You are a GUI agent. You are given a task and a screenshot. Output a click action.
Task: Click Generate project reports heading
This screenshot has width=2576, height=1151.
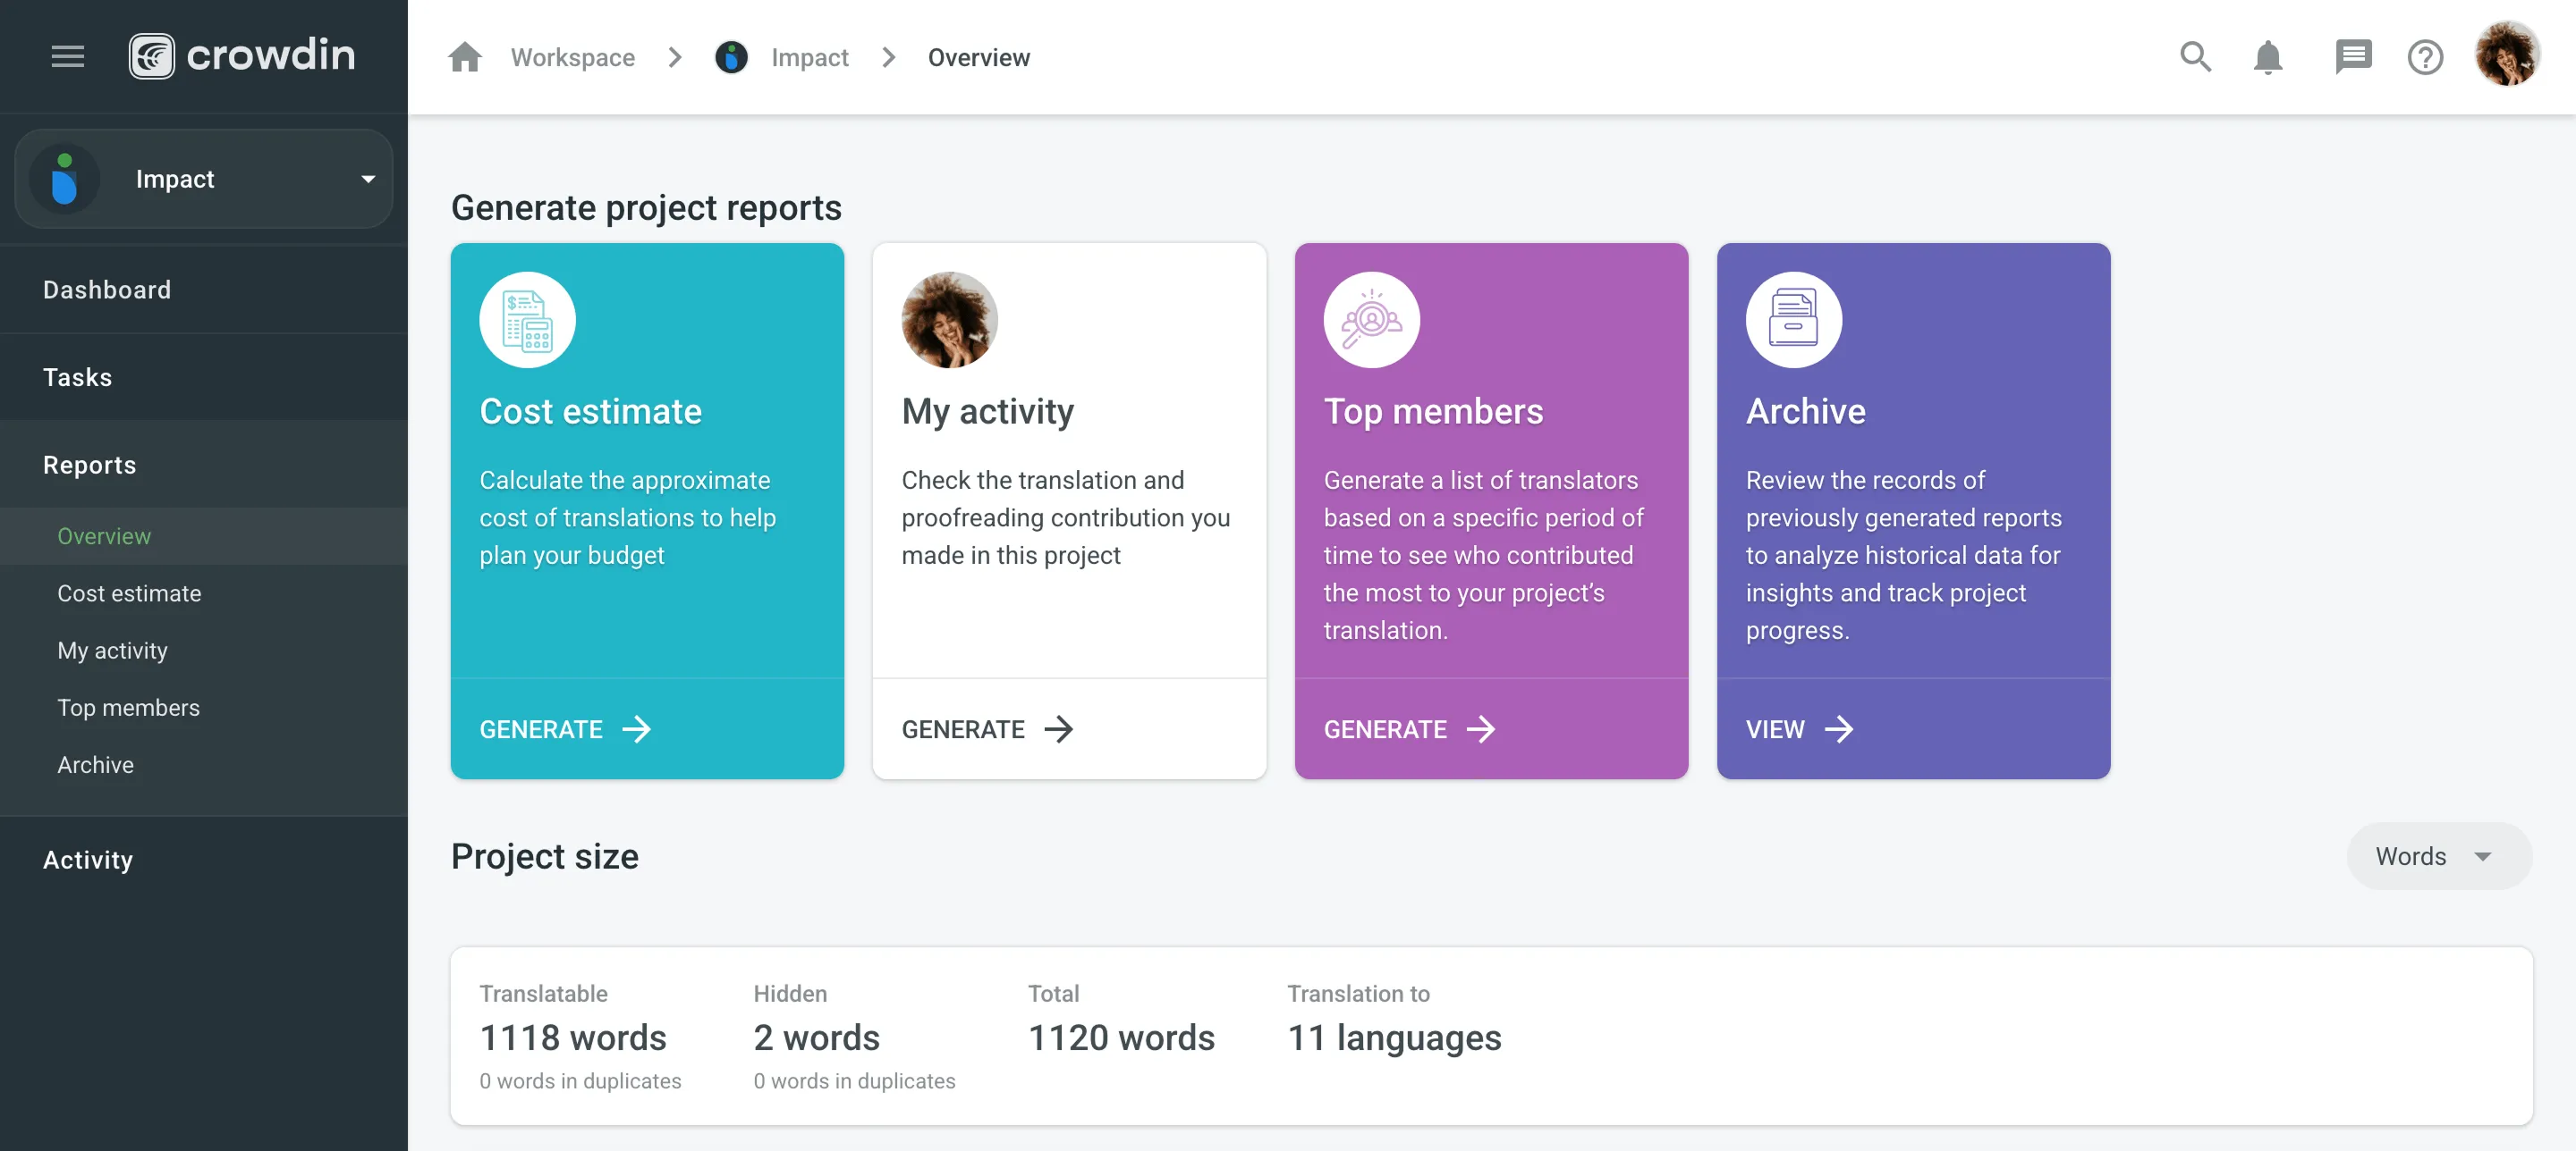(x=646, y=208)
